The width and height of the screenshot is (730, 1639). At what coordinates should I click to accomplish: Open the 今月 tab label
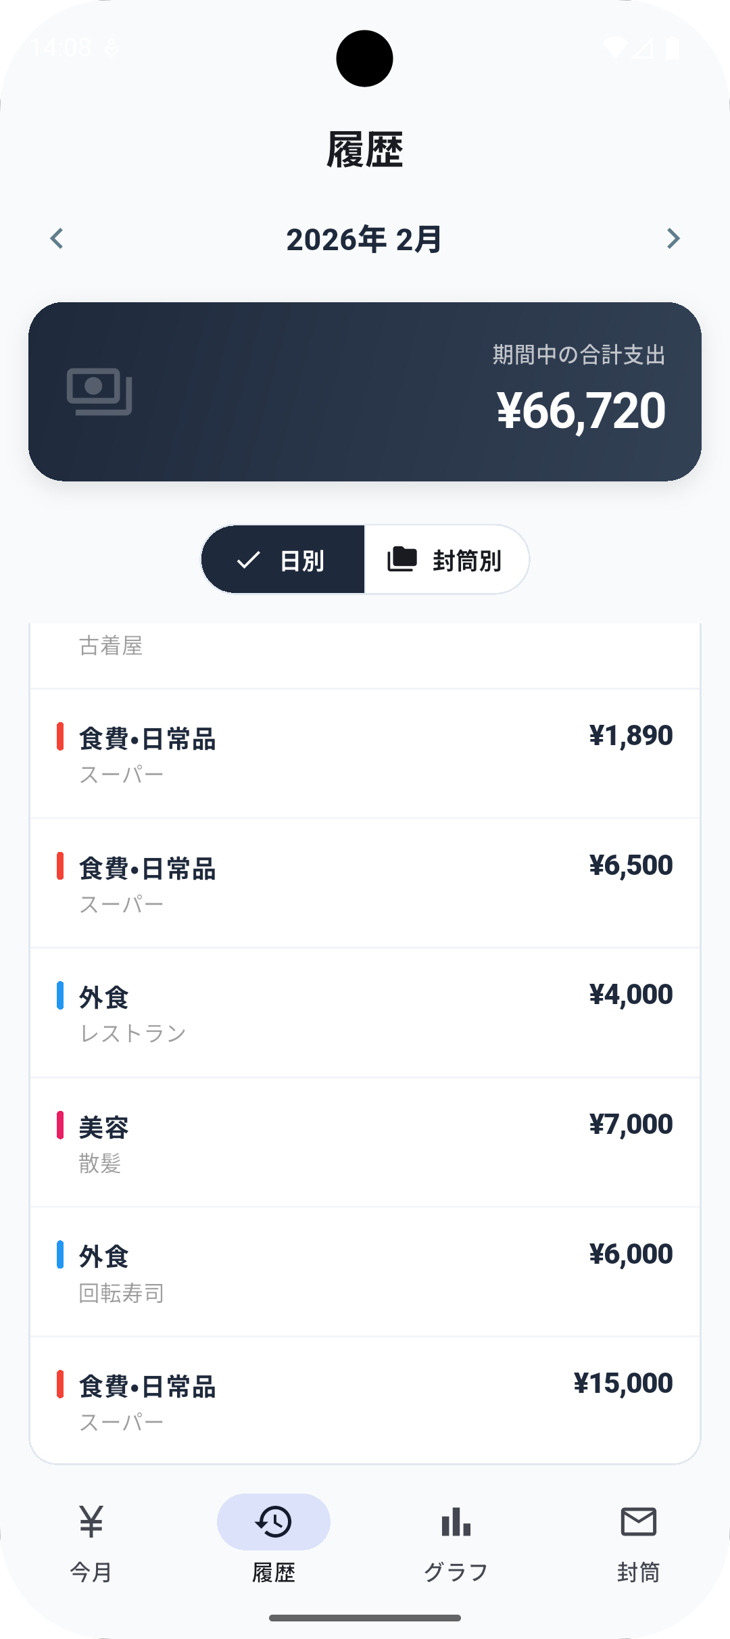point(91,1572)
